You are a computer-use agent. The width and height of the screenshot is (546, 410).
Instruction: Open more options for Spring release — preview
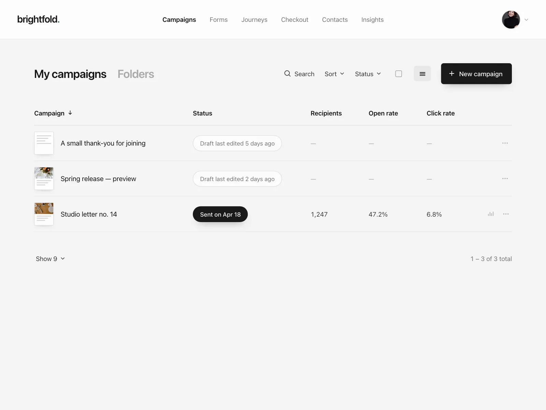coord(505,178)
